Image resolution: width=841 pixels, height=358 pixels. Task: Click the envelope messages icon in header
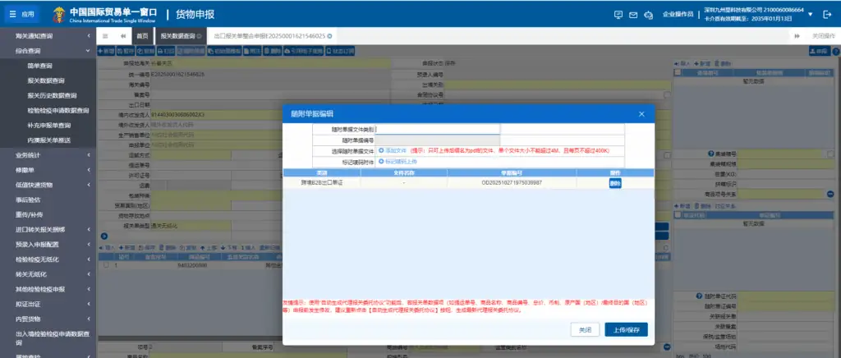(632, 15)
